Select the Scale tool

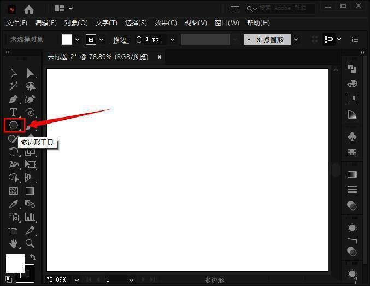(30, 152)
